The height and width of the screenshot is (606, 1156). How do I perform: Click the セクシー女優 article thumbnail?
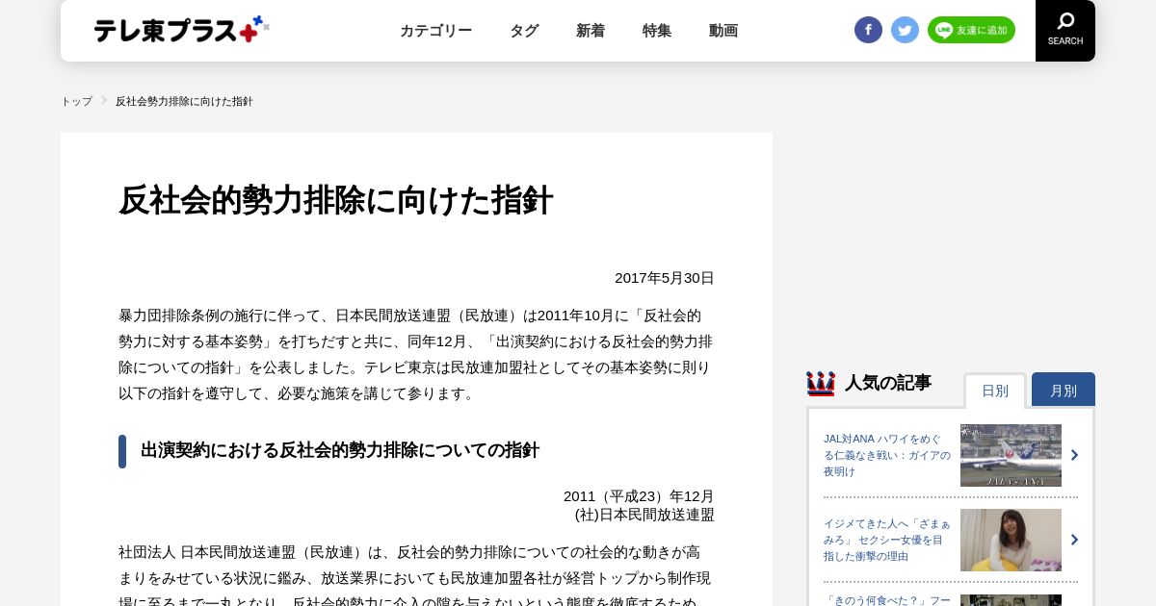[1011, 540]
